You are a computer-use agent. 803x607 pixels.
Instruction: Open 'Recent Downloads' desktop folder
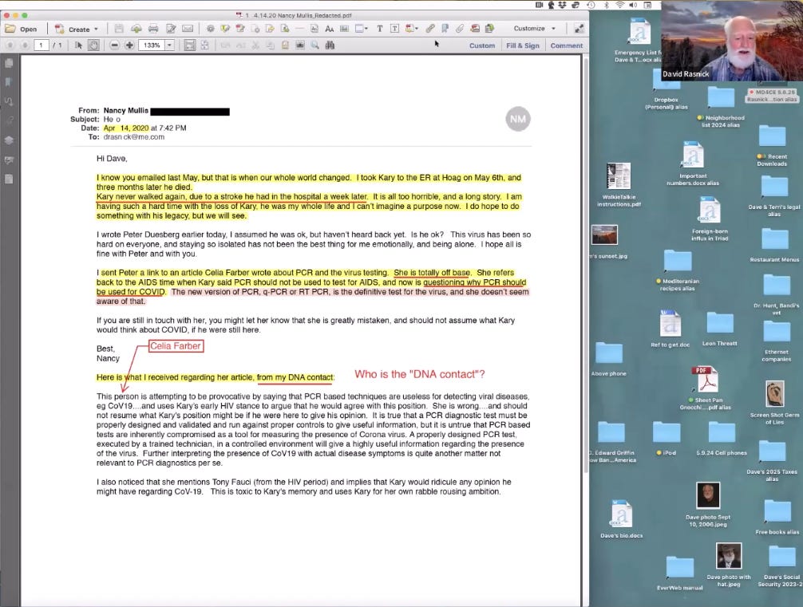click(x=772, y=145)
